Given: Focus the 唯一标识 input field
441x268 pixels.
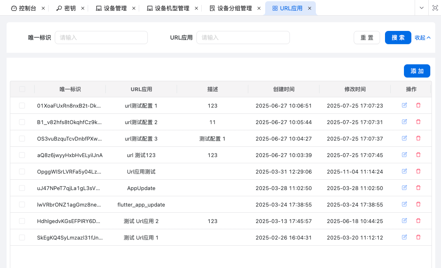Looking at the screenshot, I should pyautogui.click(x=101, y=38).
